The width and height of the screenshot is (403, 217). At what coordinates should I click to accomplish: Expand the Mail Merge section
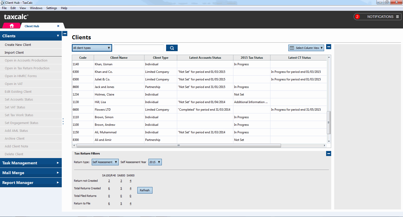point(31,173)
